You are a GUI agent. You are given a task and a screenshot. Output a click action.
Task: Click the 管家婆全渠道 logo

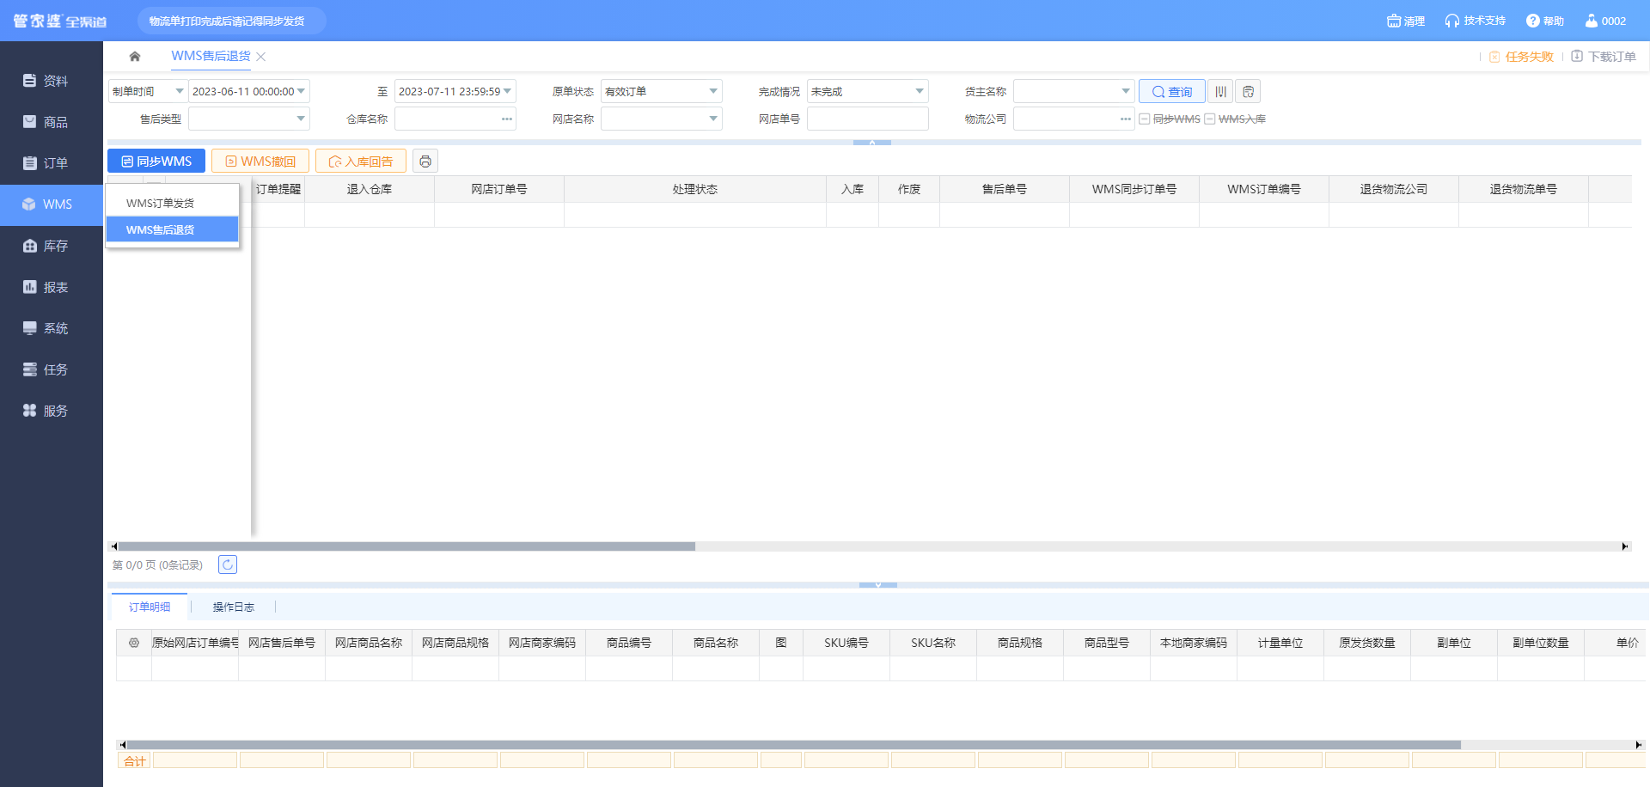60,21
